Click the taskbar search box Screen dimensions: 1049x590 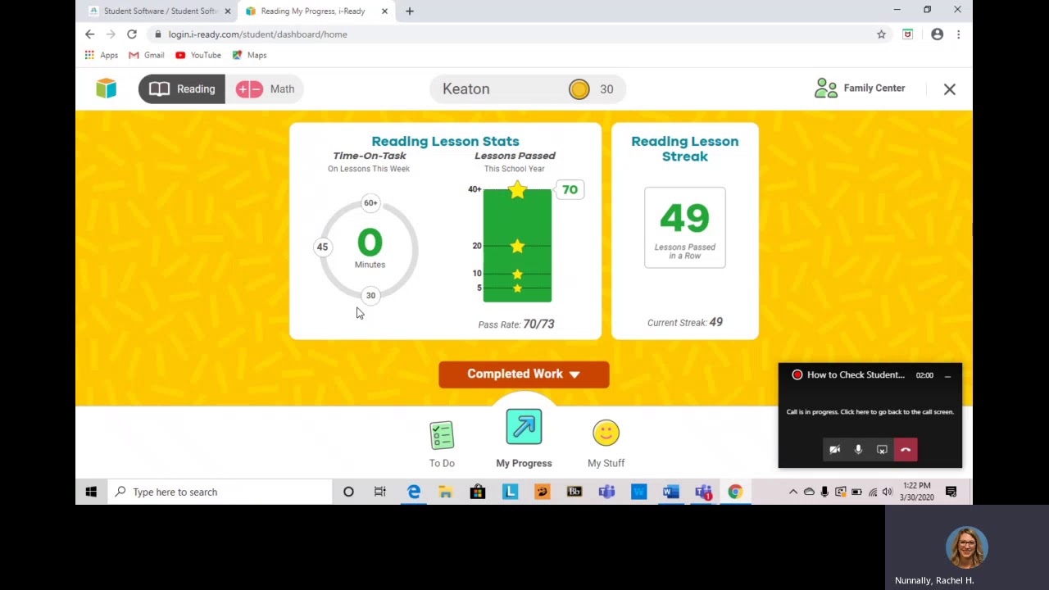[x=219, y=492]
